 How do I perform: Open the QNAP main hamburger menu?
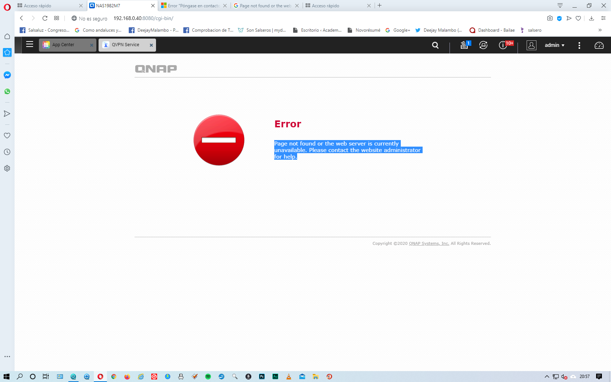pos(30,44)
